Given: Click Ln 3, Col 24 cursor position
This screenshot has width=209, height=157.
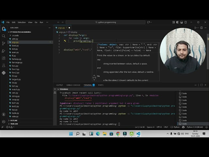Looking at the screenshot, I should click(139, 127).
